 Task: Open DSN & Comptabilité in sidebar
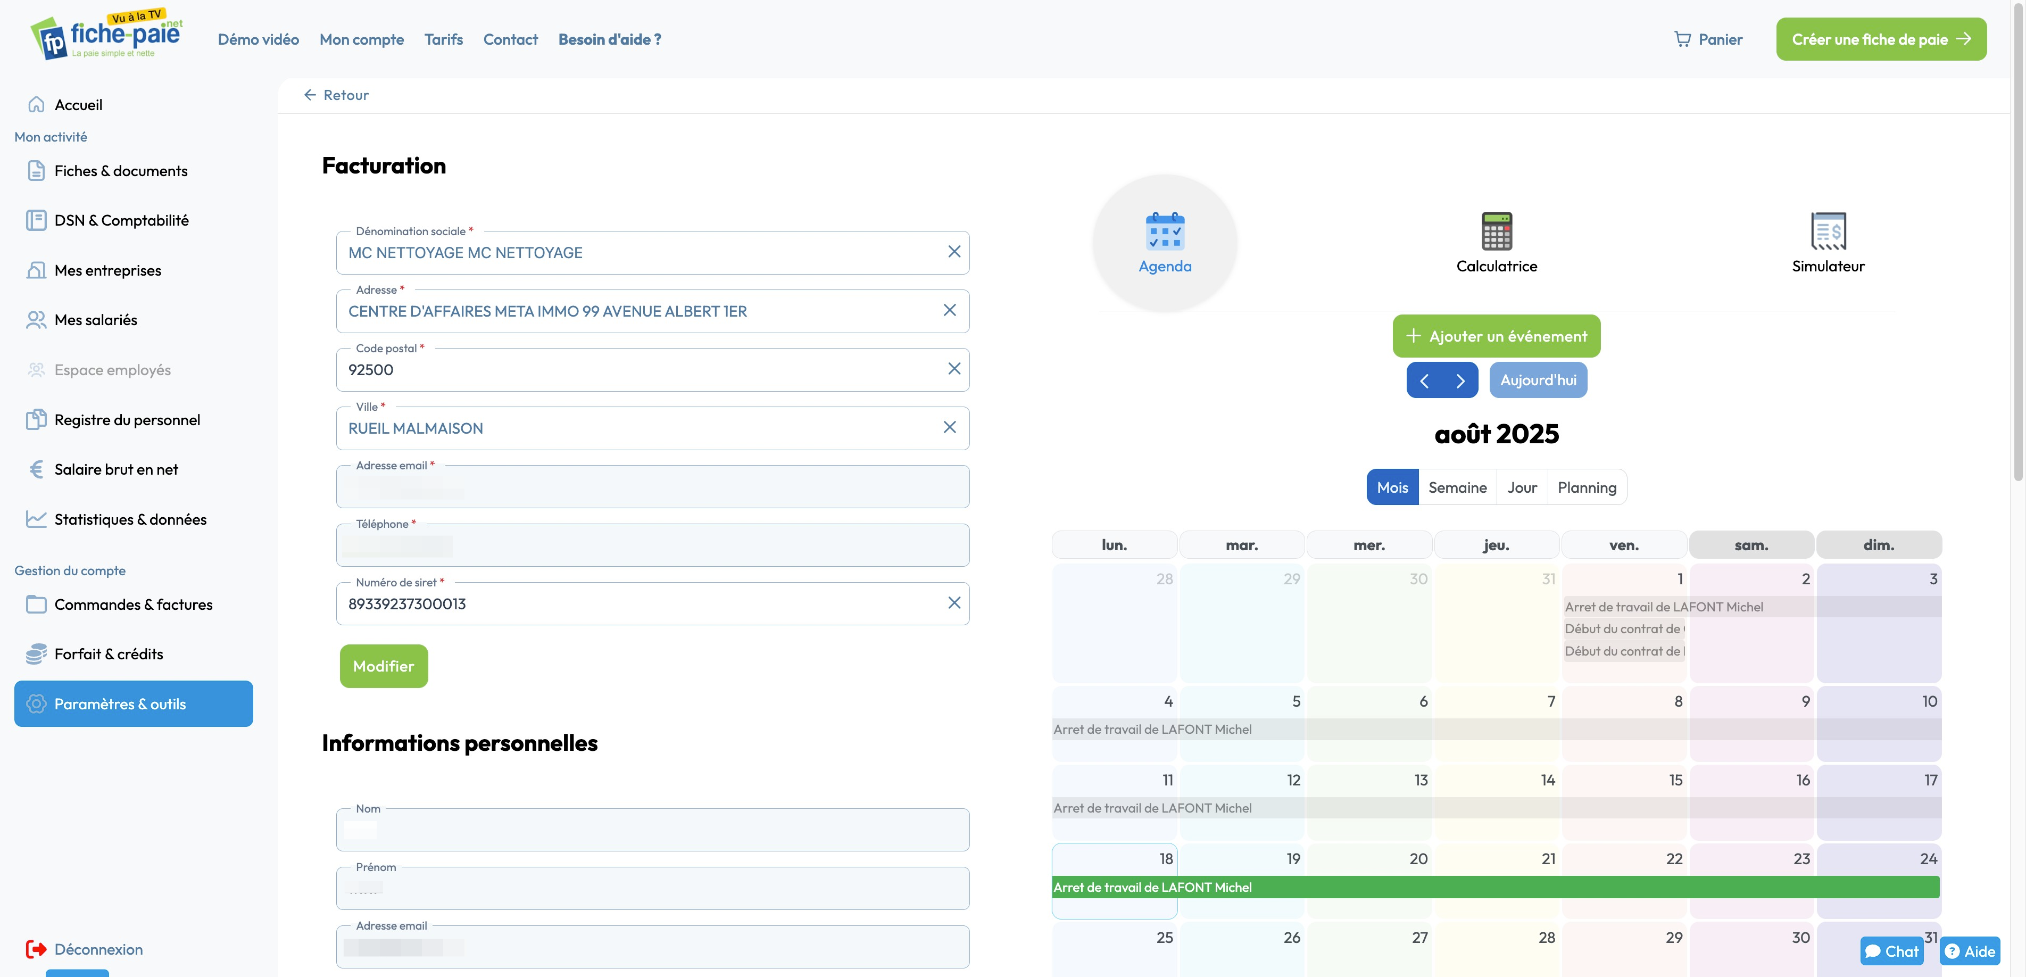tap(121, 220)
